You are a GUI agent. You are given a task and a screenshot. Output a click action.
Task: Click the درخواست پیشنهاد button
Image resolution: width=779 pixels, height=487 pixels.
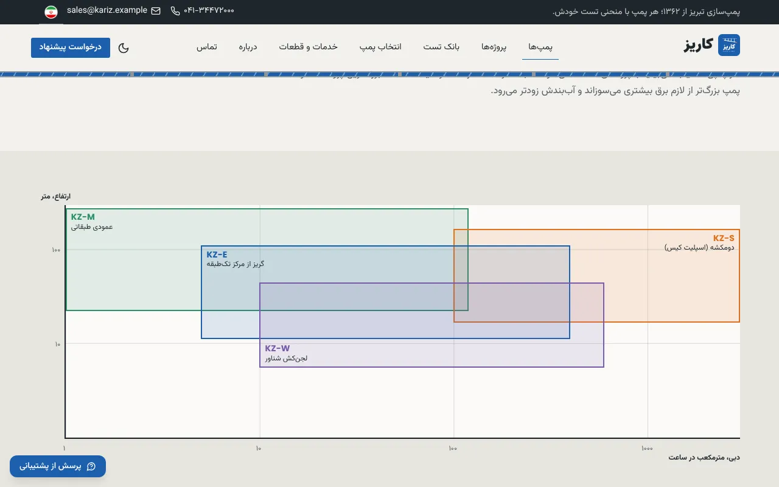[71, 47]
